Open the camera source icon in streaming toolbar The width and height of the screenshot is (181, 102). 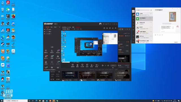pyautogui.click(x=77, y=65)
